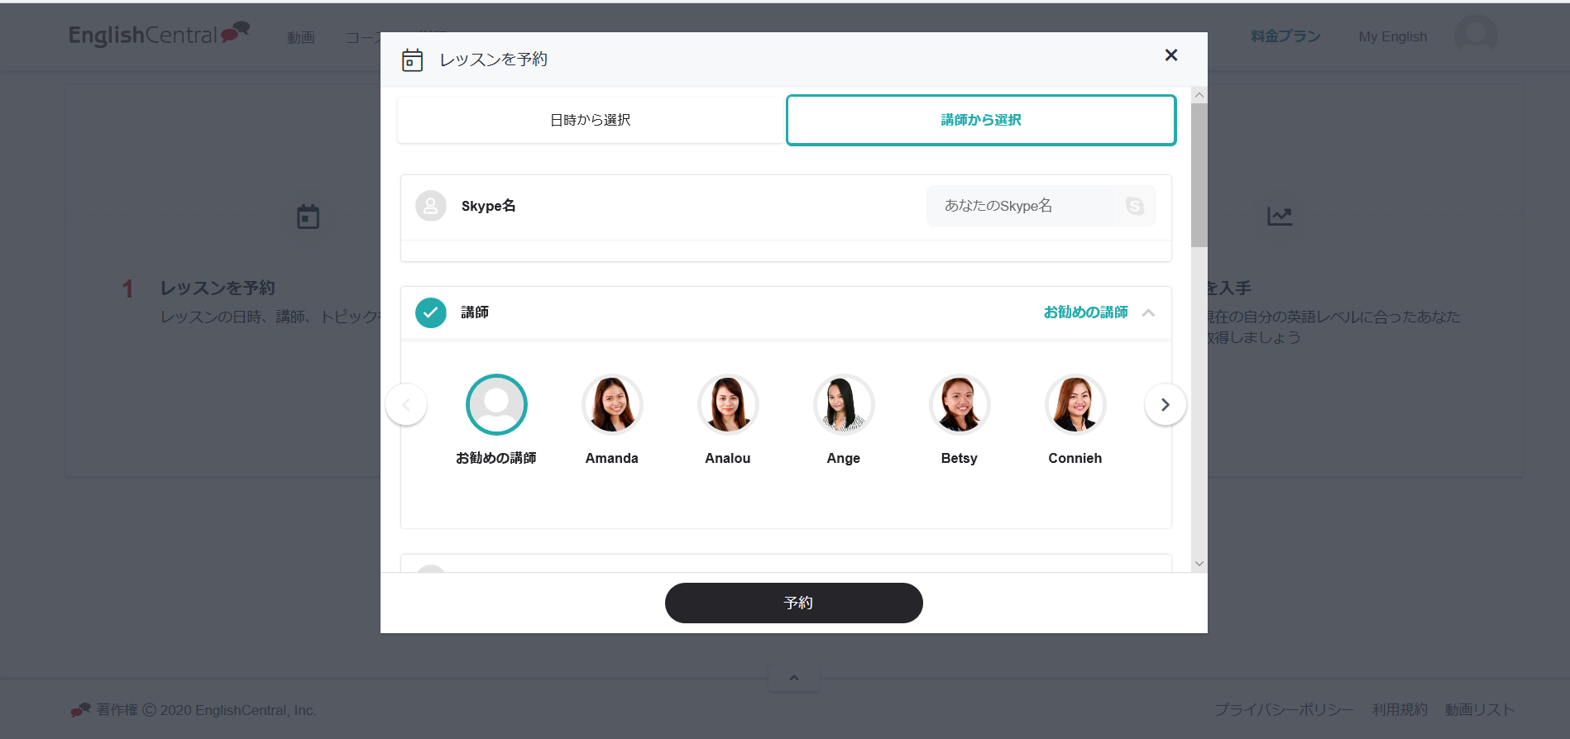
Task: Close the レッスンを予約 dialog
Action: point(1170,55)
